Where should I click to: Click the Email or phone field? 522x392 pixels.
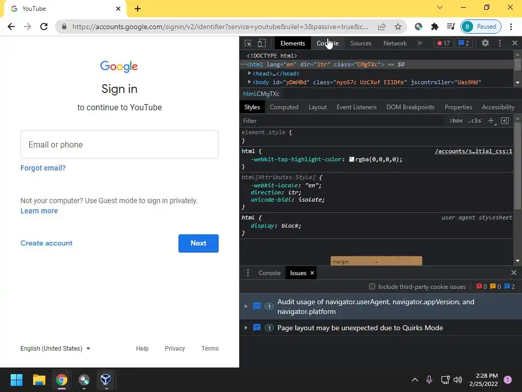119,144
